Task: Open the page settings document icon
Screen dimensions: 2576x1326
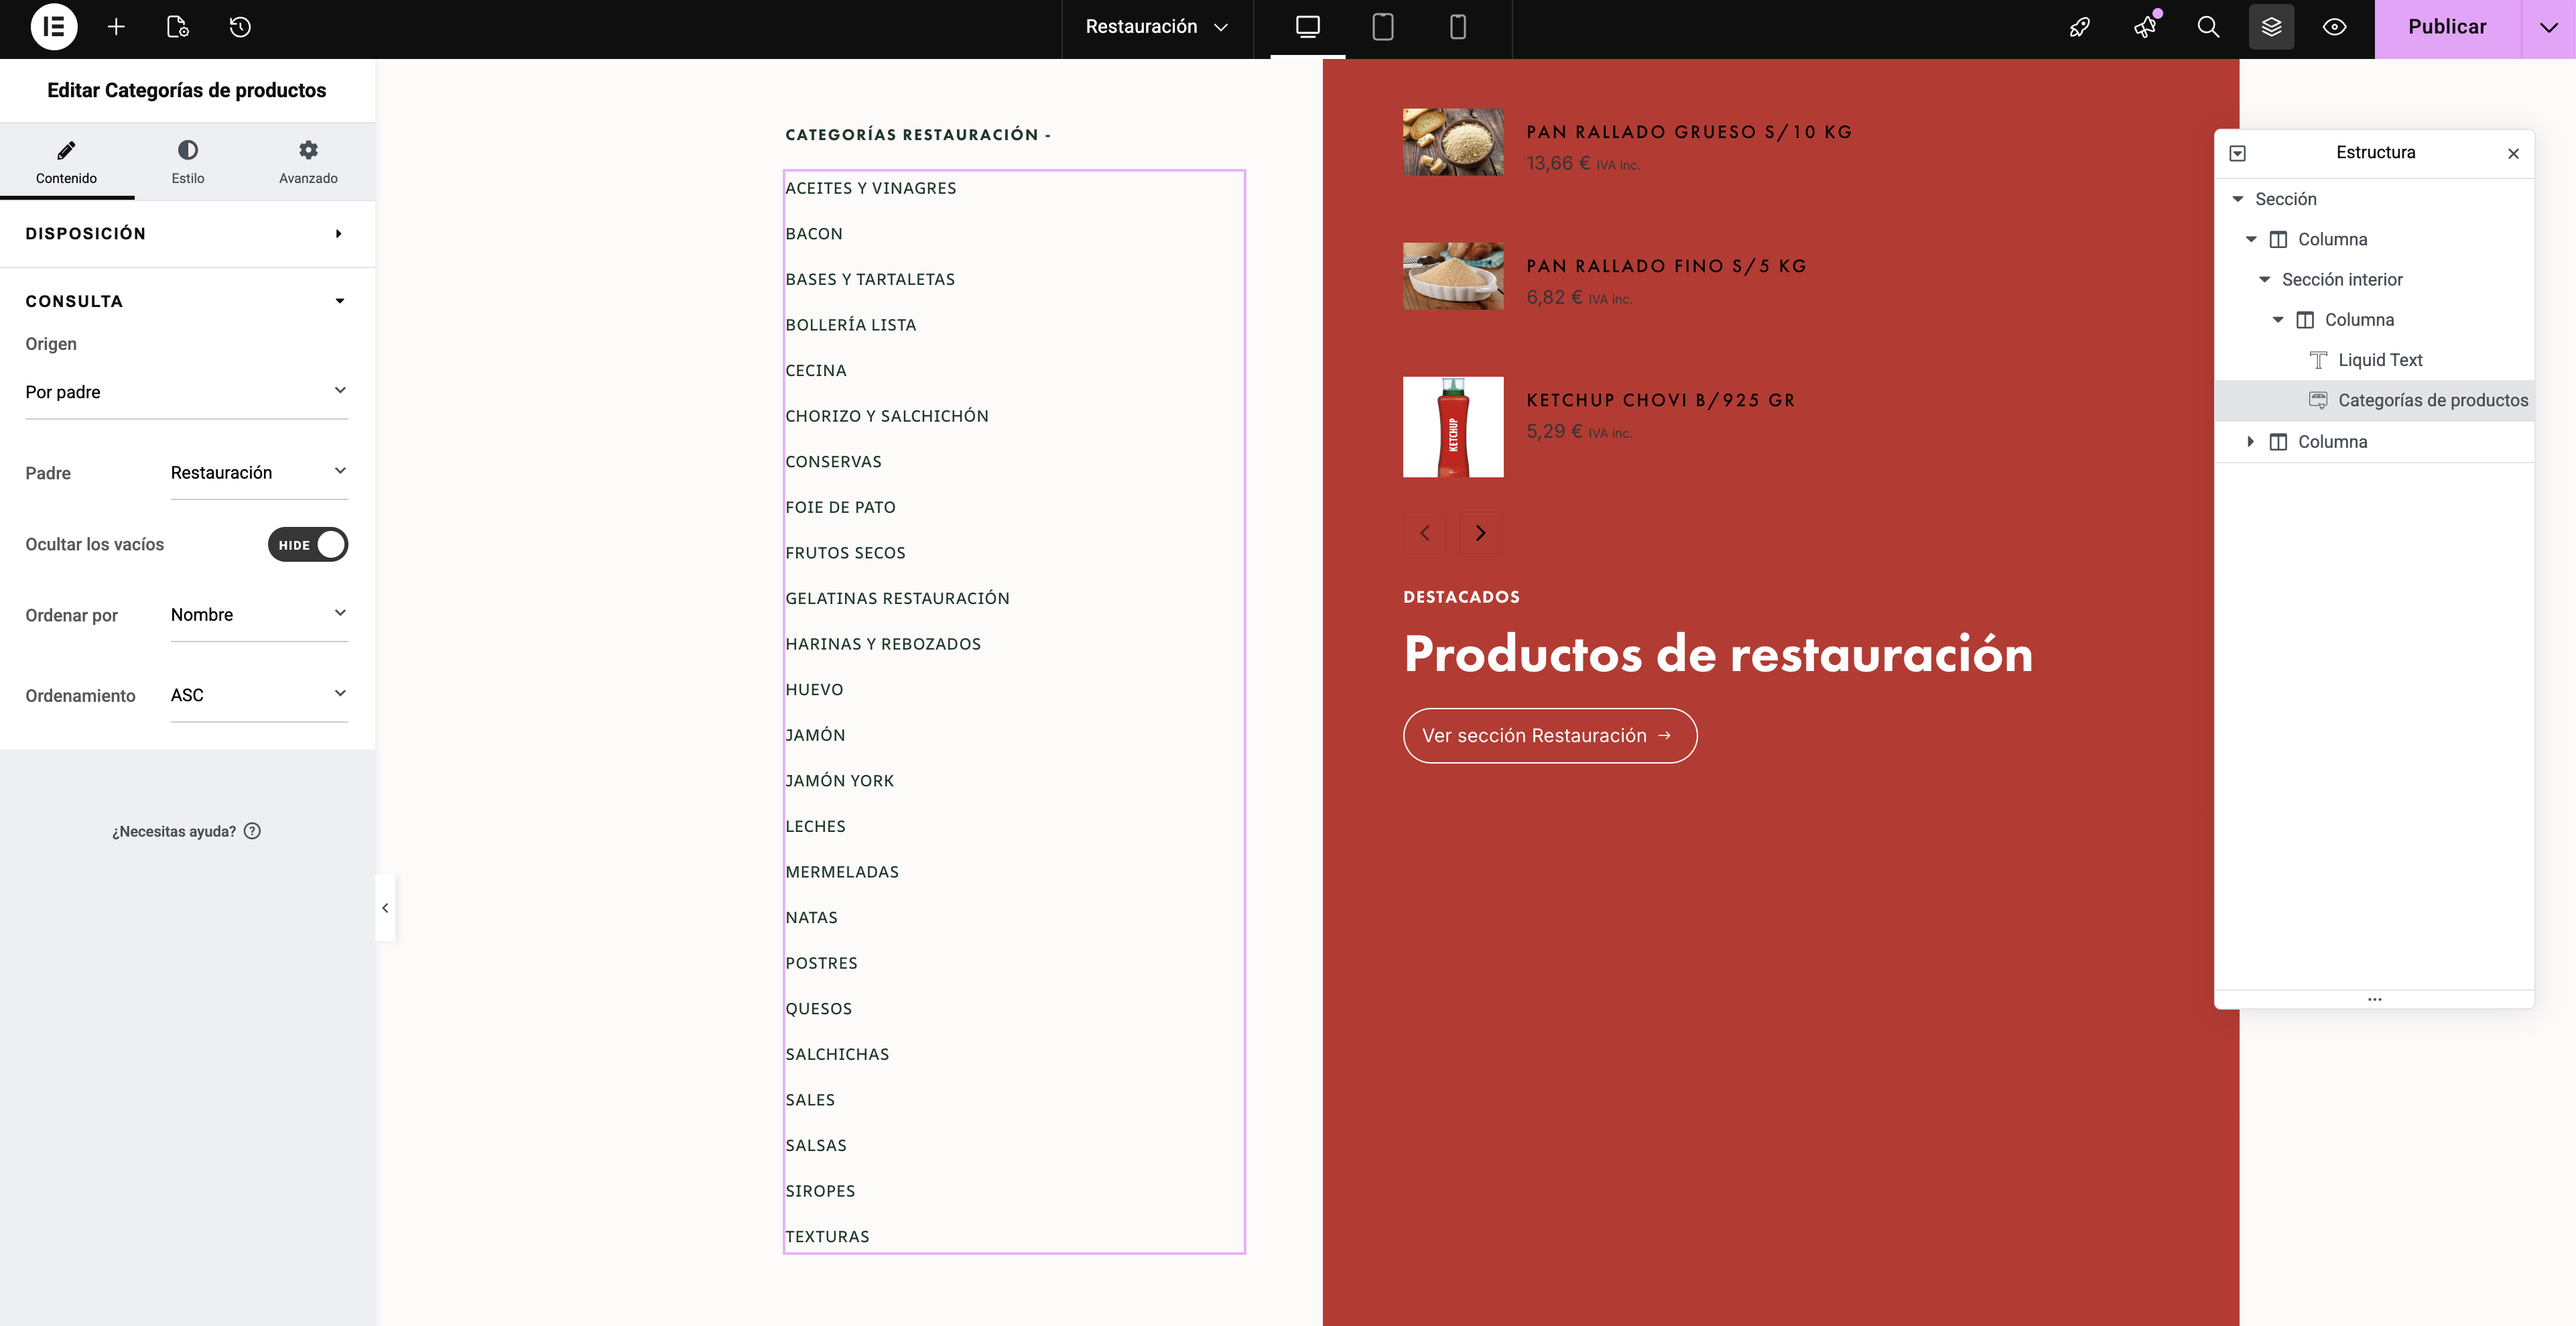Action: 177,27
